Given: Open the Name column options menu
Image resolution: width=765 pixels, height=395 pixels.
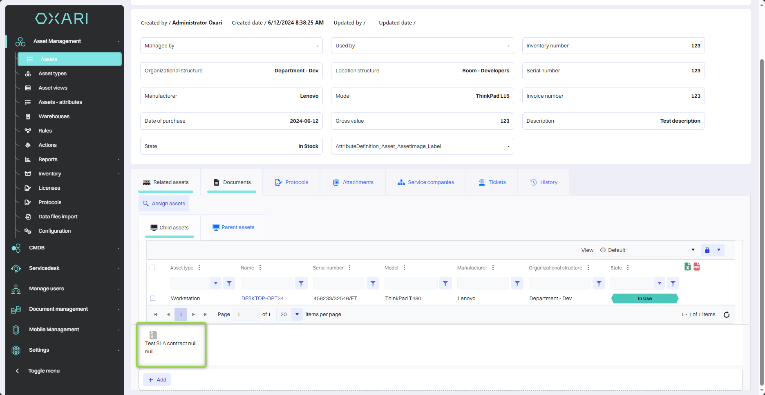Looking at the screenshot, I should pos(260,268).
